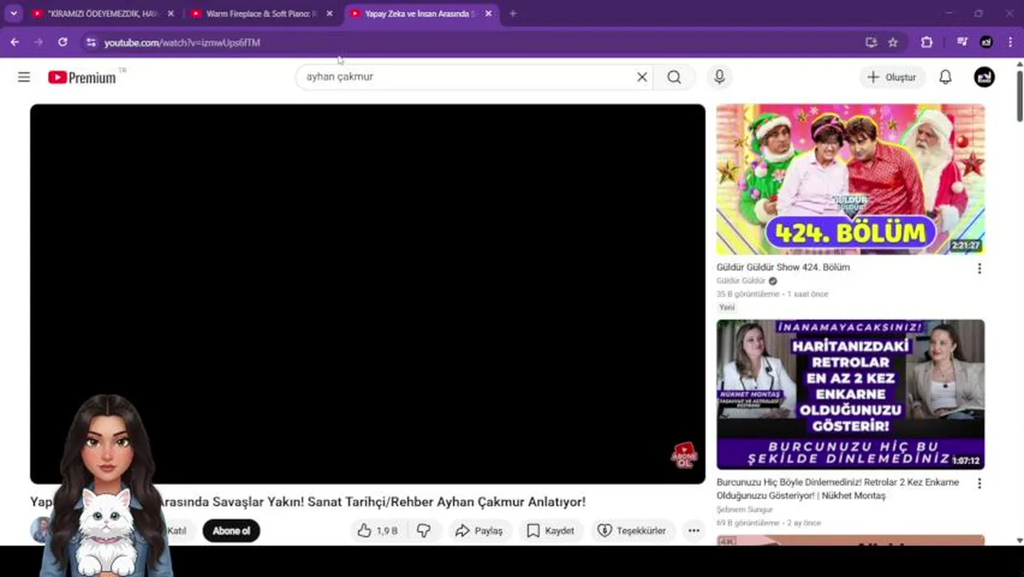Start voice search with microphone
Image resolution: width=1024 pixels, height=577 pixels.
[x=720, y=77]
